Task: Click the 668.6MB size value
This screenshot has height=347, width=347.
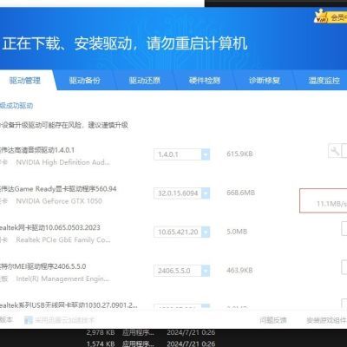Action: coord(241,193)
